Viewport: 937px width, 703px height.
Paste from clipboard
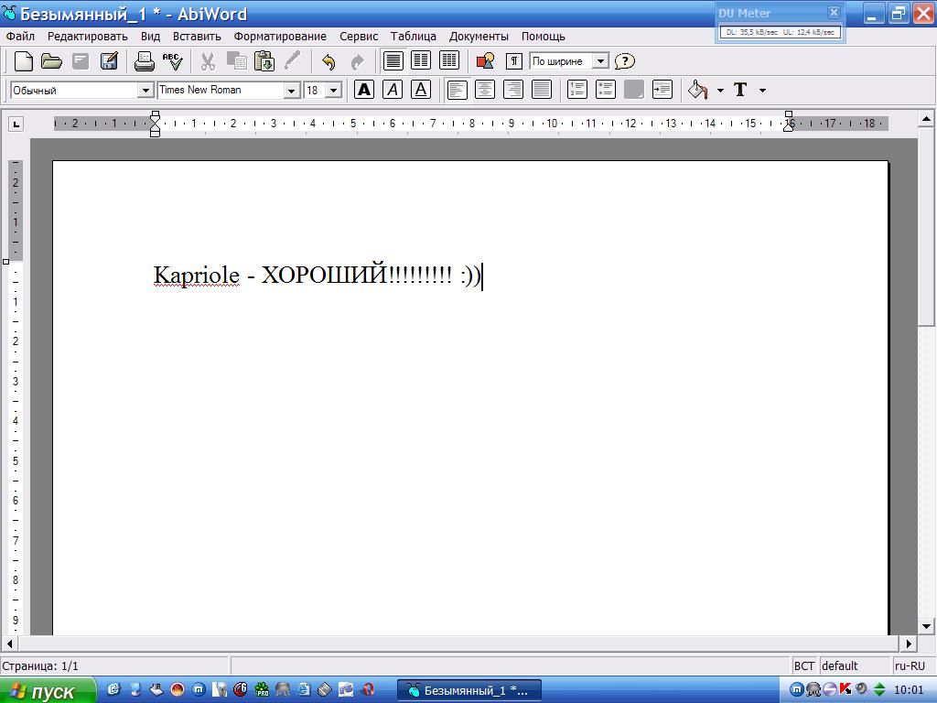coord(264,61)
